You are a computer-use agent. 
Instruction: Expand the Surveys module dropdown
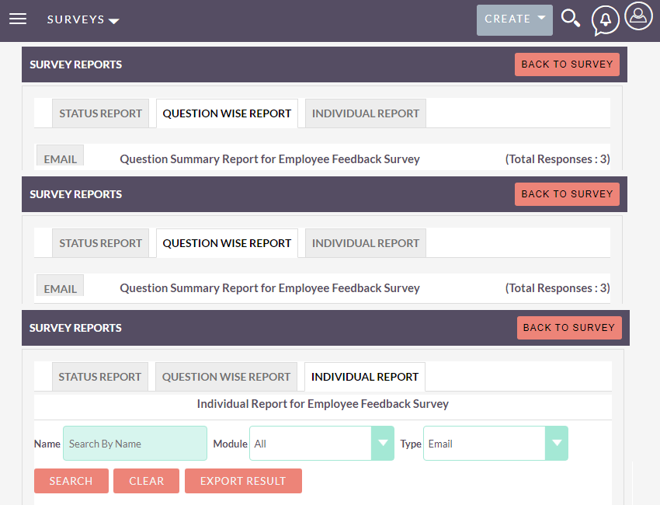(83, 19)
